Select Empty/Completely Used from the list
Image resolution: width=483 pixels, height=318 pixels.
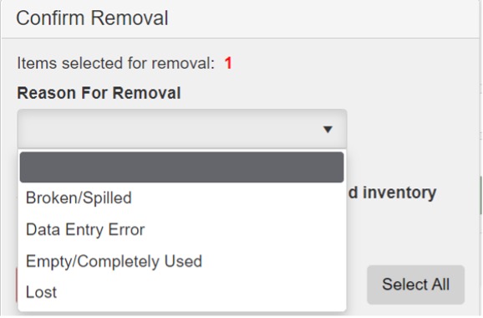click(114, 262)
